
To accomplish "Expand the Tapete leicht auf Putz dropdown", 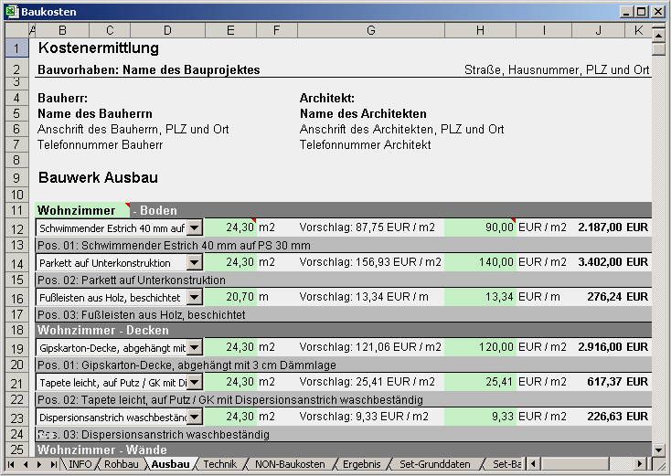I will pyautogui.click(x=195, y=382).
